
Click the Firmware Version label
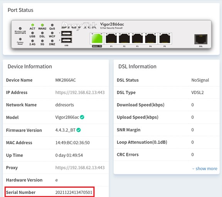24,130
